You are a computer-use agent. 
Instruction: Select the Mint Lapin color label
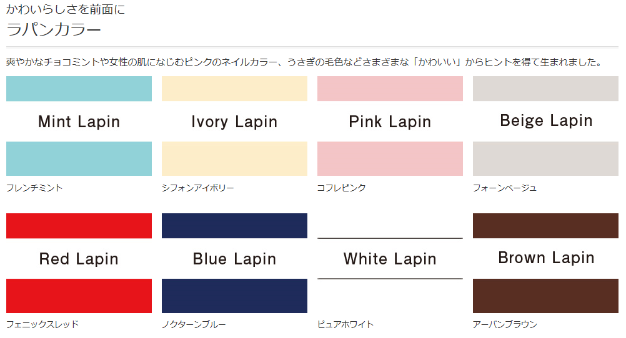tap(79, 122)
